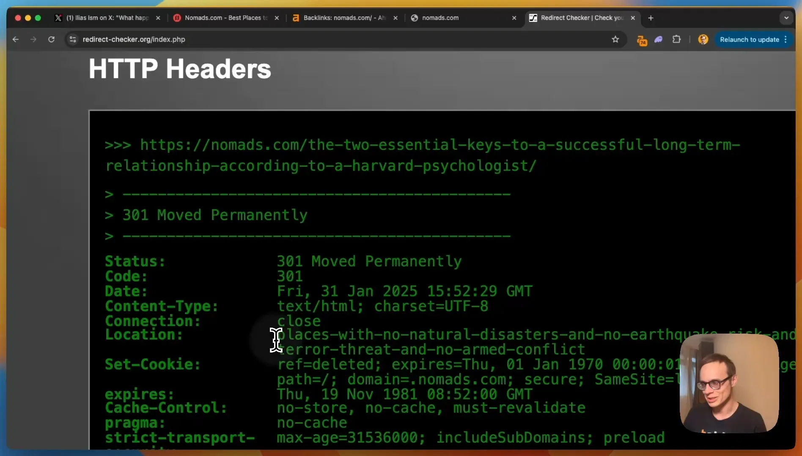Image resolution: width=802 pixels, height=456 pixels.
Task: Click the Status: label
Action: coord(135,261)
